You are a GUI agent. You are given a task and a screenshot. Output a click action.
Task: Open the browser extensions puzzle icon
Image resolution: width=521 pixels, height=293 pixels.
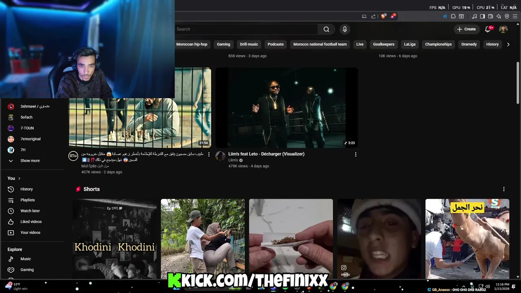(453, 16)
